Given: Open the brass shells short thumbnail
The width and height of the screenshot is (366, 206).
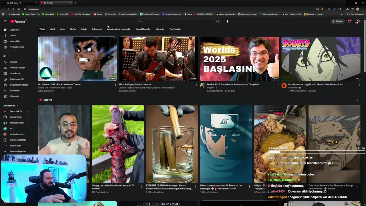Looking at the screenshot, I should pos(172,144).
